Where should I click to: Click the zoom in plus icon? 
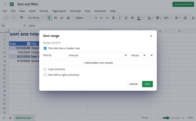[183, 118]
